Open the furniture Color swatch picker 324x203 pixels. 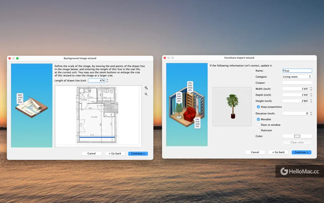(x=297, y=136)
